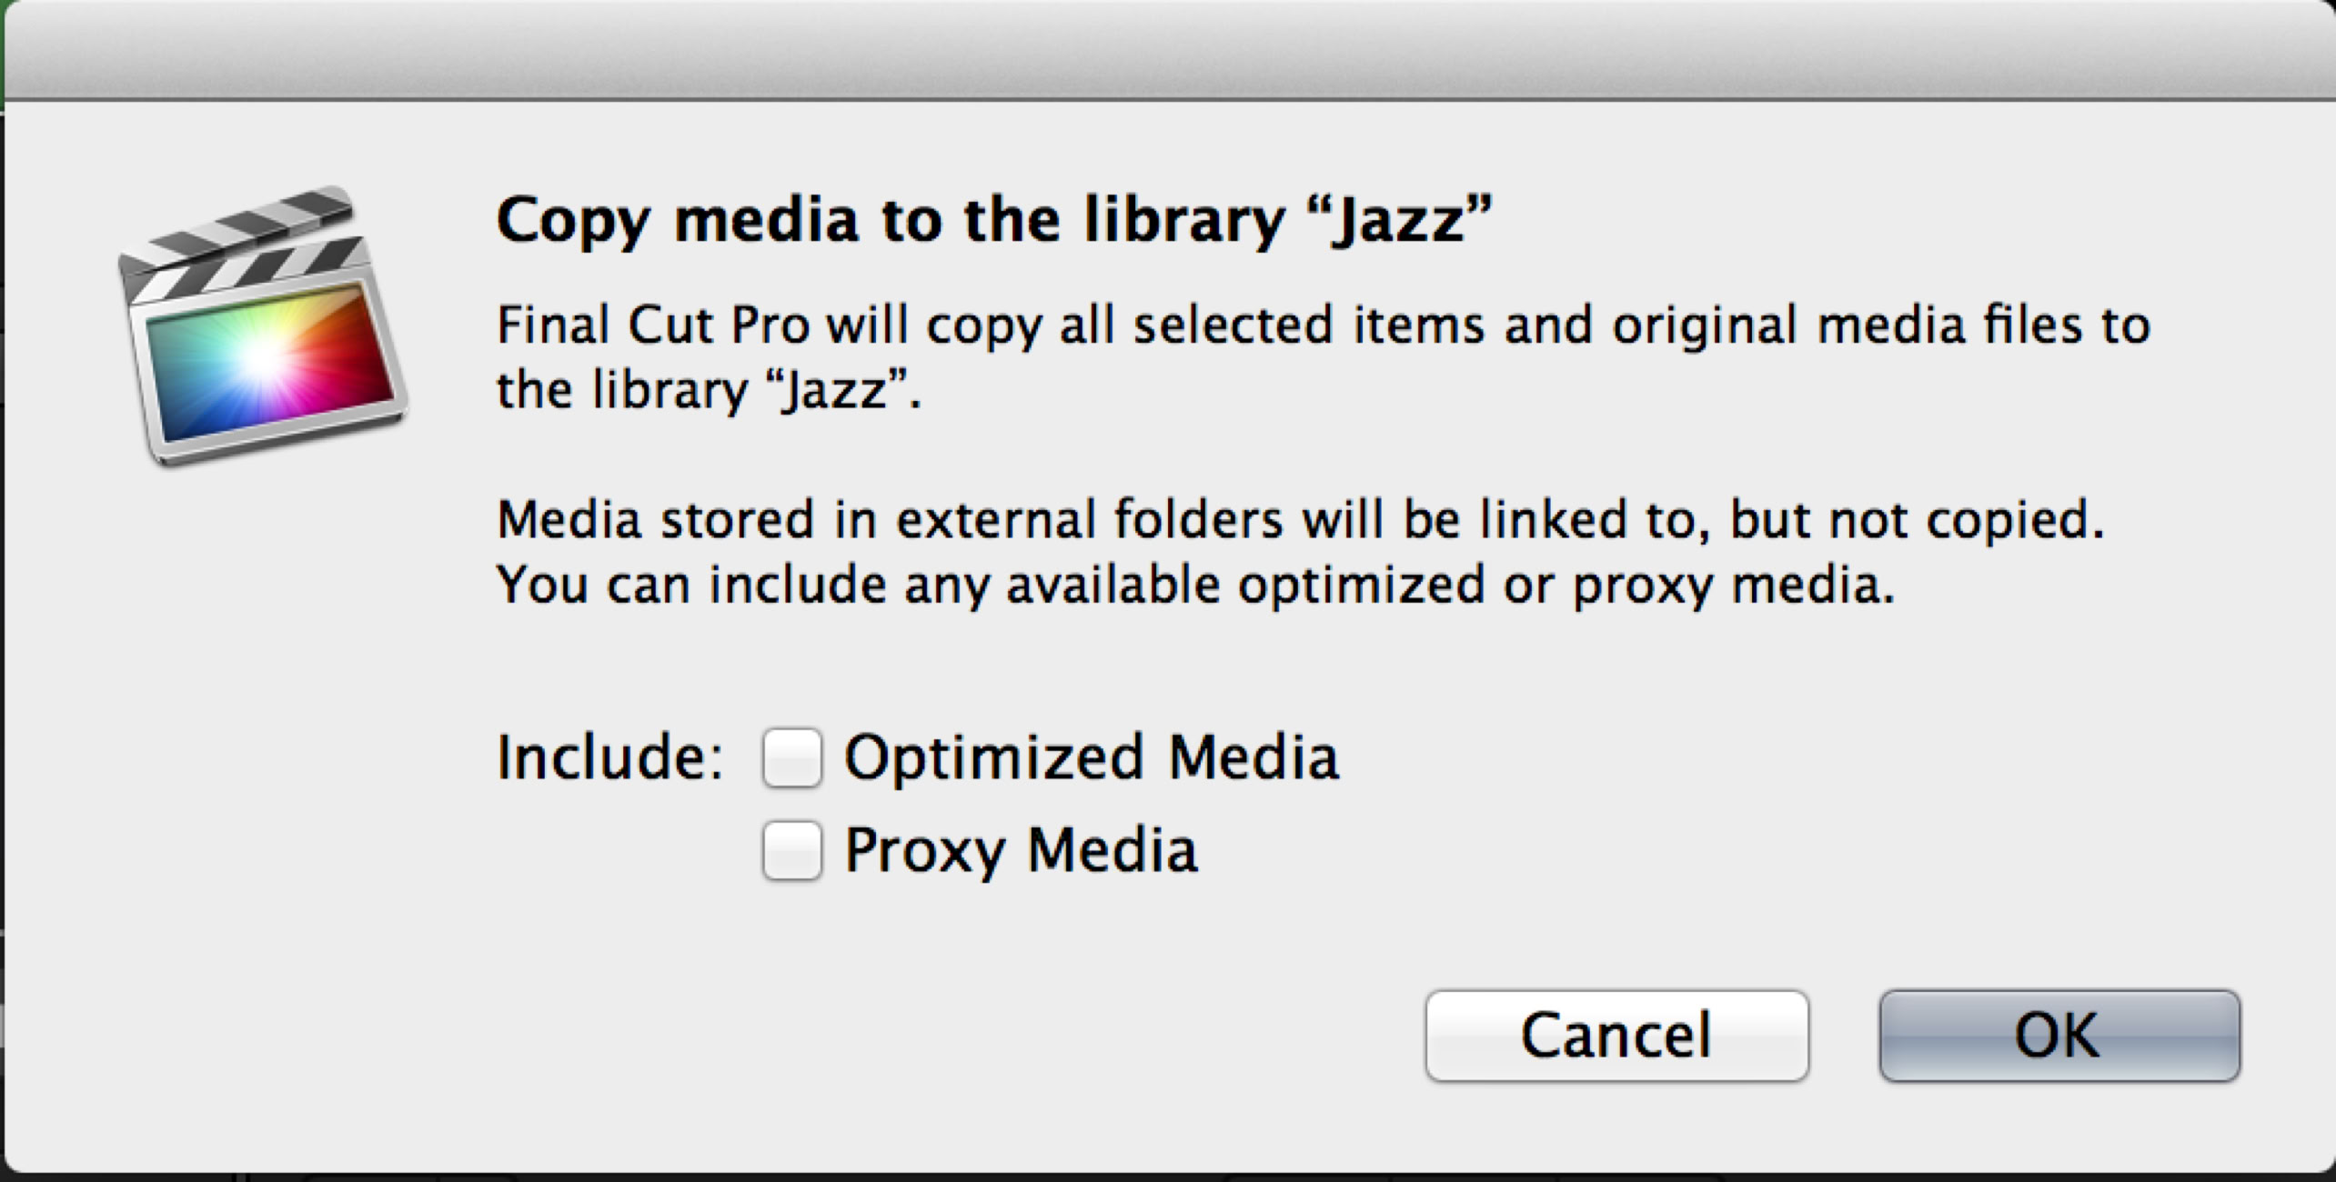Click the "the library “Jazz”." text line
The image size is (2336, 1182).
tap(710, 391)
